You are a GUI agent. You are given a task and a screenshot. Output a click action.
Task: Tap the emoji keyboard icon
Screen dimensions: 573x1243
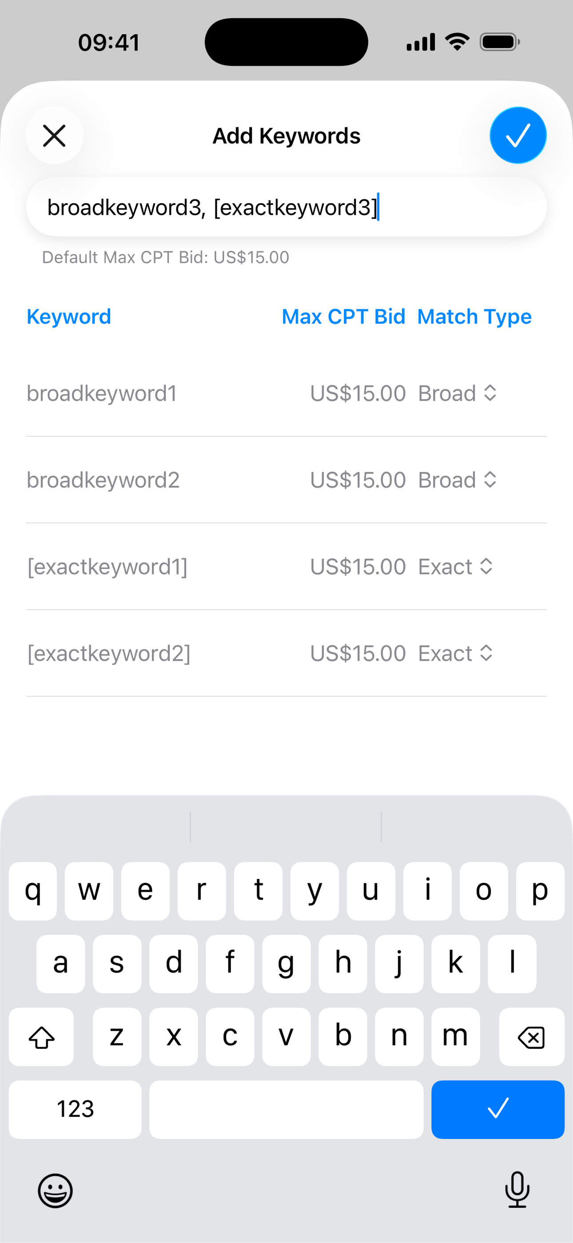(x=56, y=1191)
